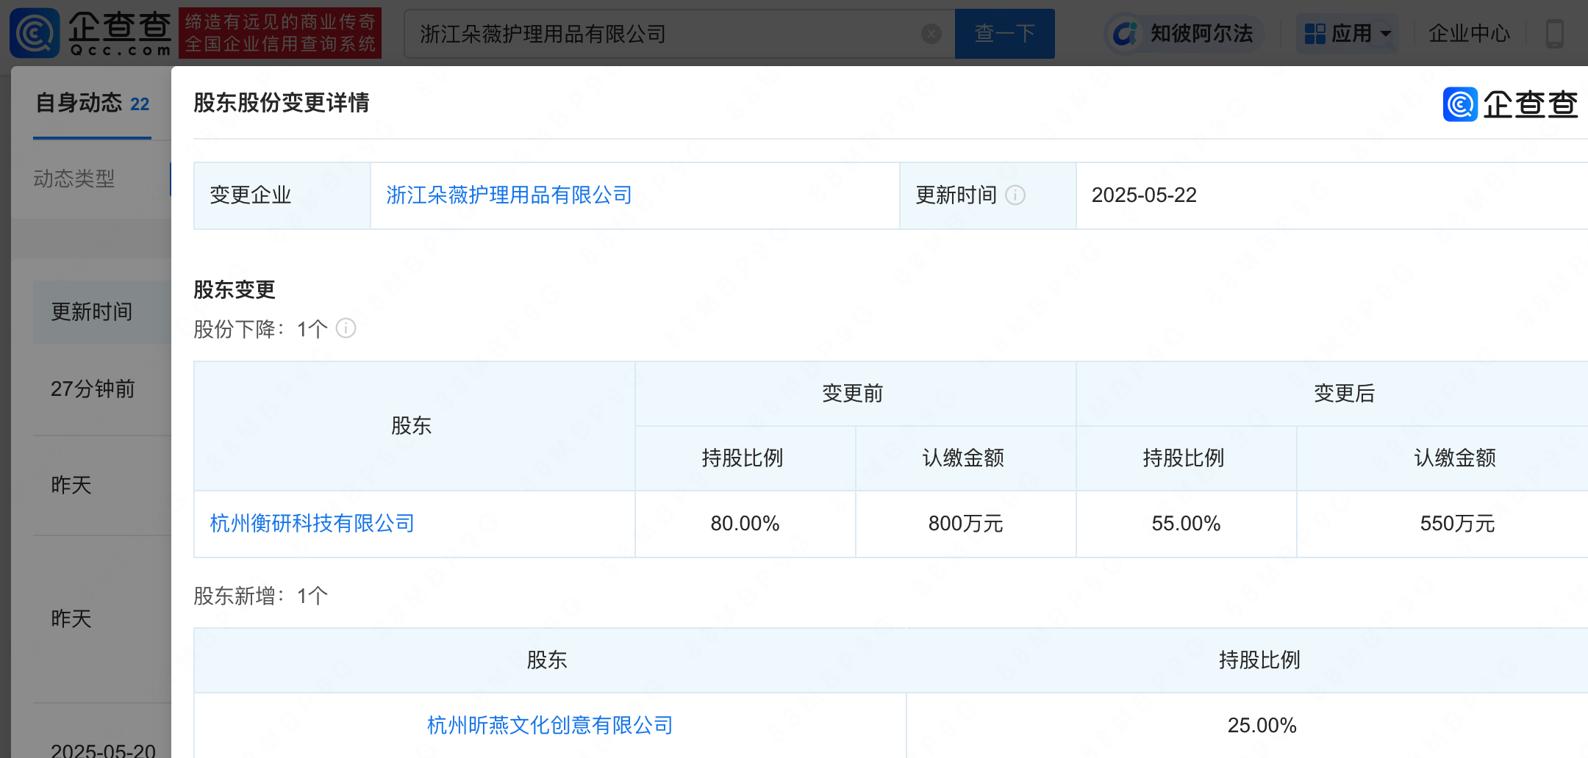Click the mobile phone icon in header

pos(1554,34)
